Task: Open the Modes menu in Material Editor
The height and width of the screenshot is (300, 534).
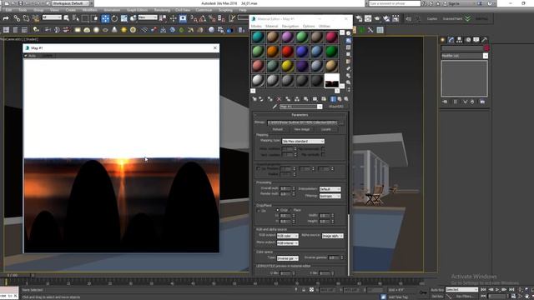Action: coord(256,26)
